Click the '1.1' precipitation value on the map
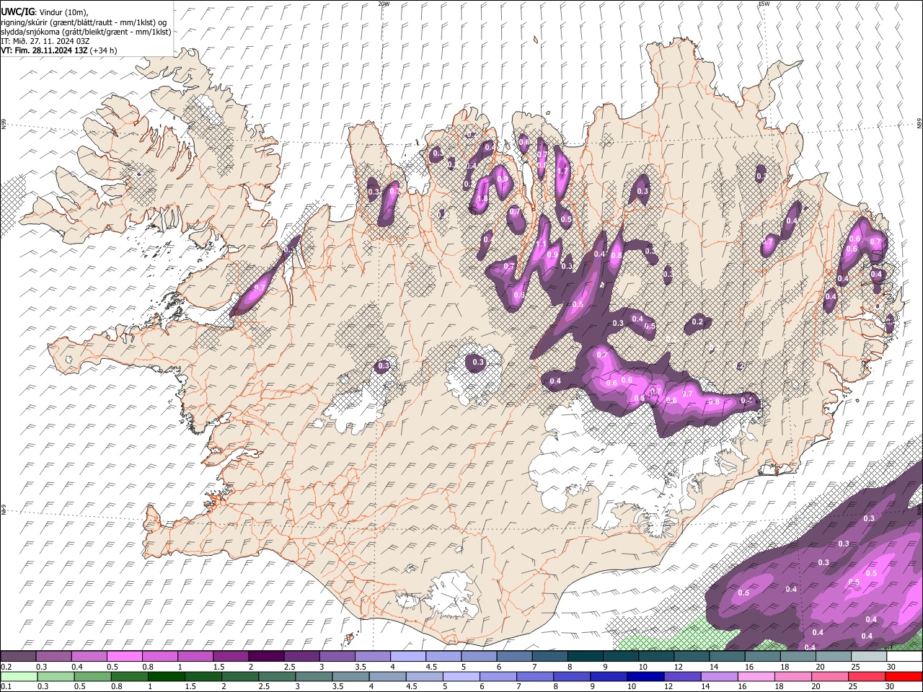Image resolution: width=923 pixels, height=692 pixels. click(x=540, y=244)
